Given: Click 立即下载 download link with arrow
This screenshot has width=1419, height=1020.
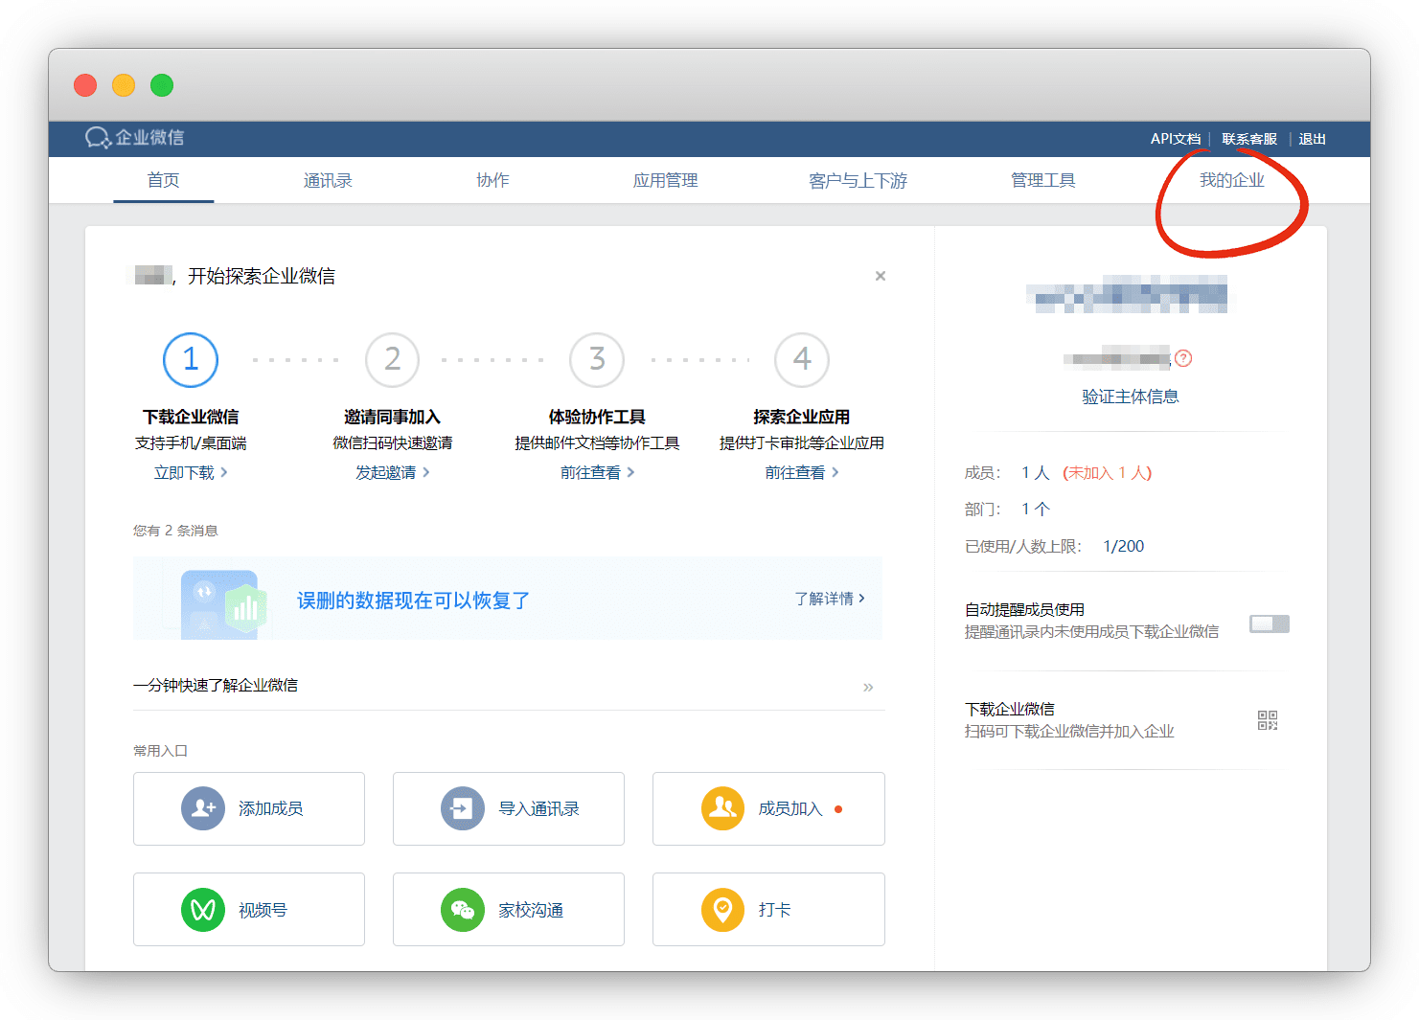Looking at the screenshot, I should 191,472.
